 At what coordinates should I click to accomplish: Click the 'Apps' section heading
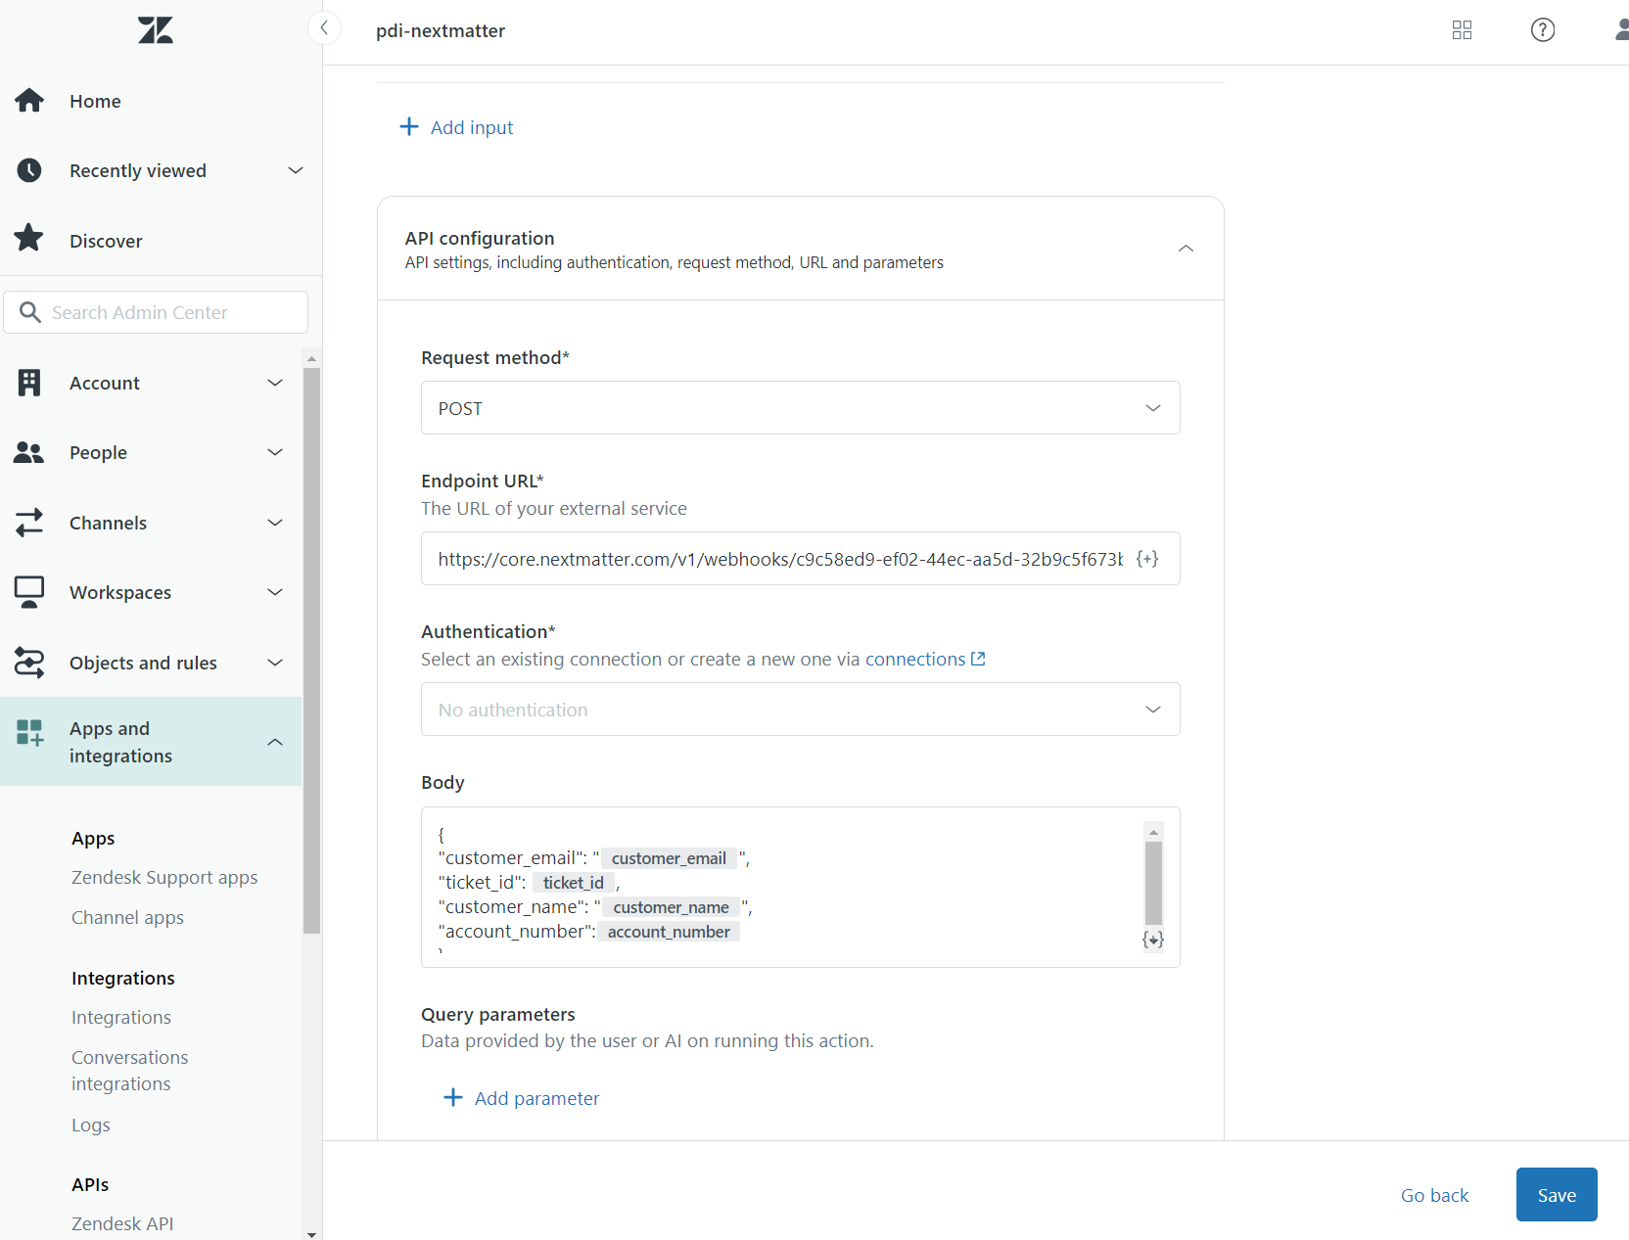[x=93, y=839]
